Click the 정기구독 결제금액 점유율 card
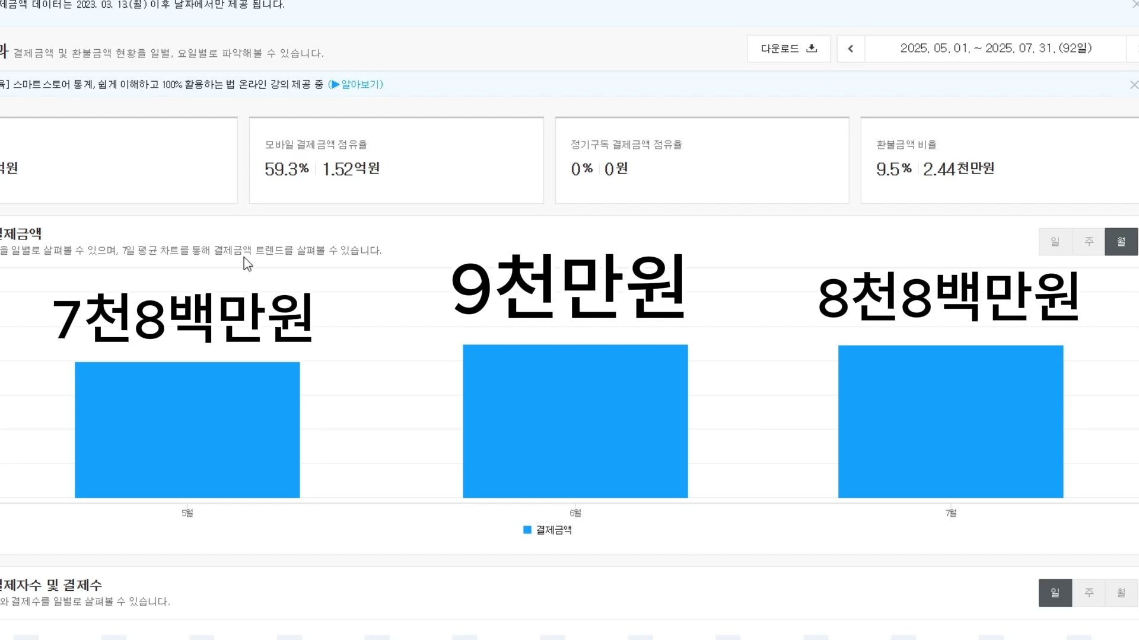This screenshot has height=640, width=1139. 702,161
